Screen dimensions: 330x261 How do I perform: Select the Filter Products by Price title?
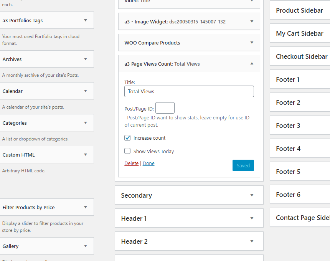point(28,207)
